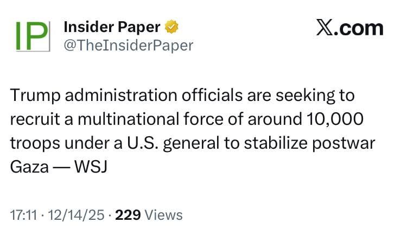Click the 229 view count number
407x235 pixels.
129,215
